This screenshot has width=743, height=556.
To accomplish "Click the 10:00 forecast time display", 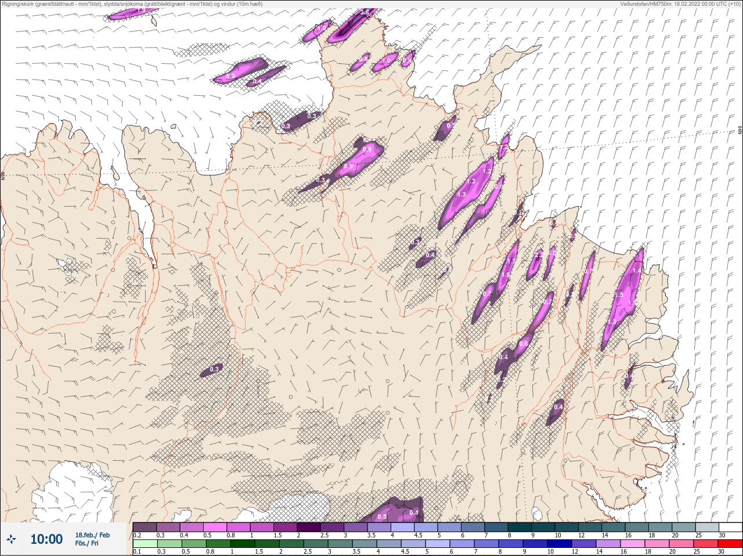I will (46, 539).
